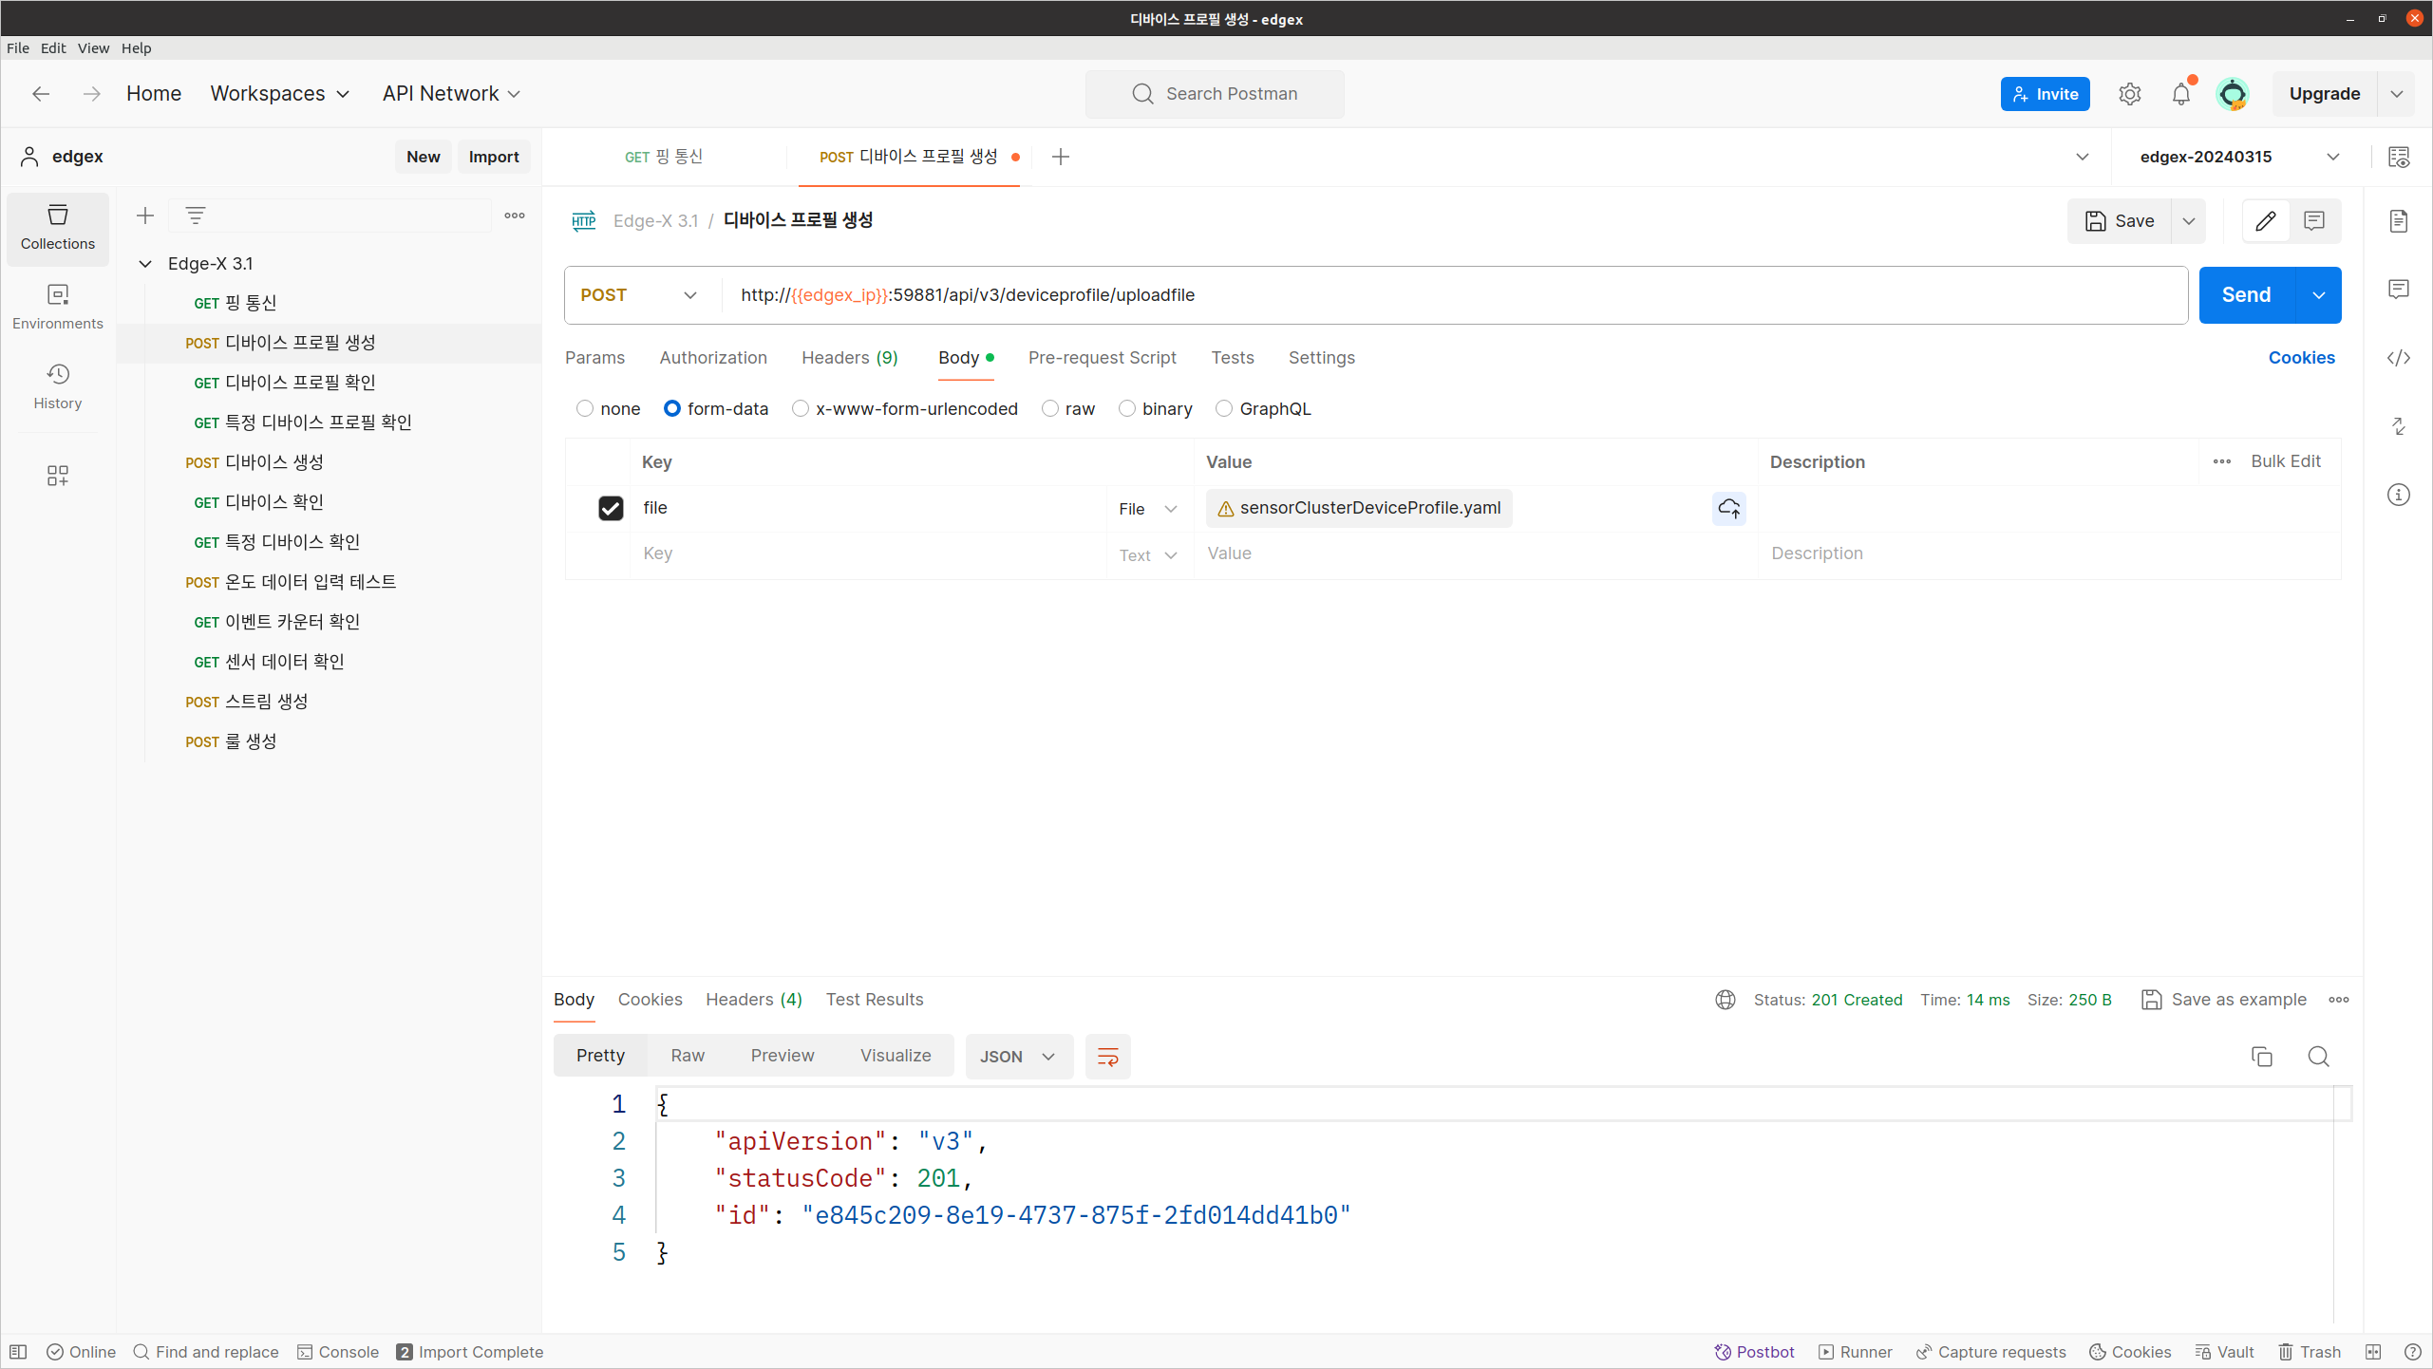Click the settings gear icon in header
Image resolution: width=2433 pixels, height=1369 pixels.
point(2130,94)
